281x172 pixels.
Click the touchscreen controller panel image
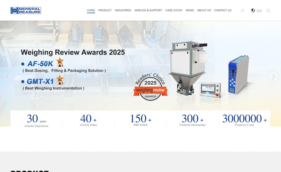(210, 90)
